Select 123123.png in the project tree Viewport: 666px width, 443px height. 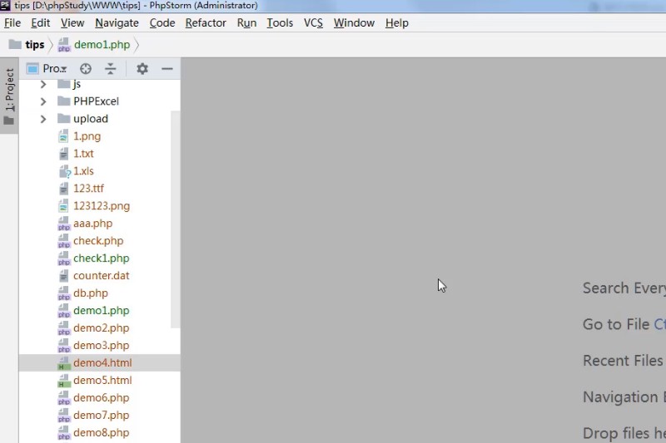point(102,206)
